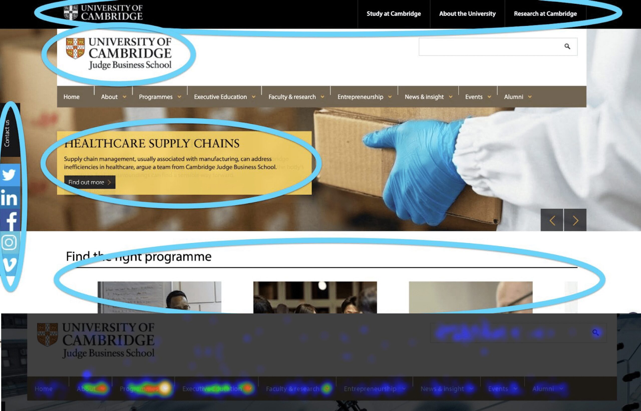Open Study at Cambridge link
The width and height of the screenshot is (641, 411).
point(394,14)
